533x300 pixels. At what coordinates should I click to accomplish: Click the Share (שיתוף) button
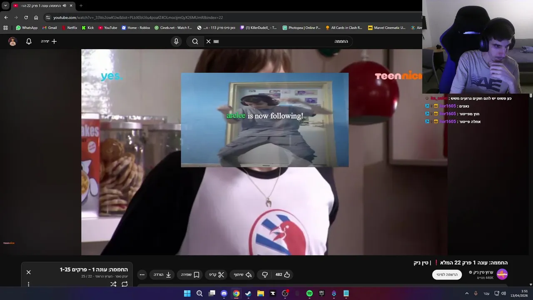(242, 275)
